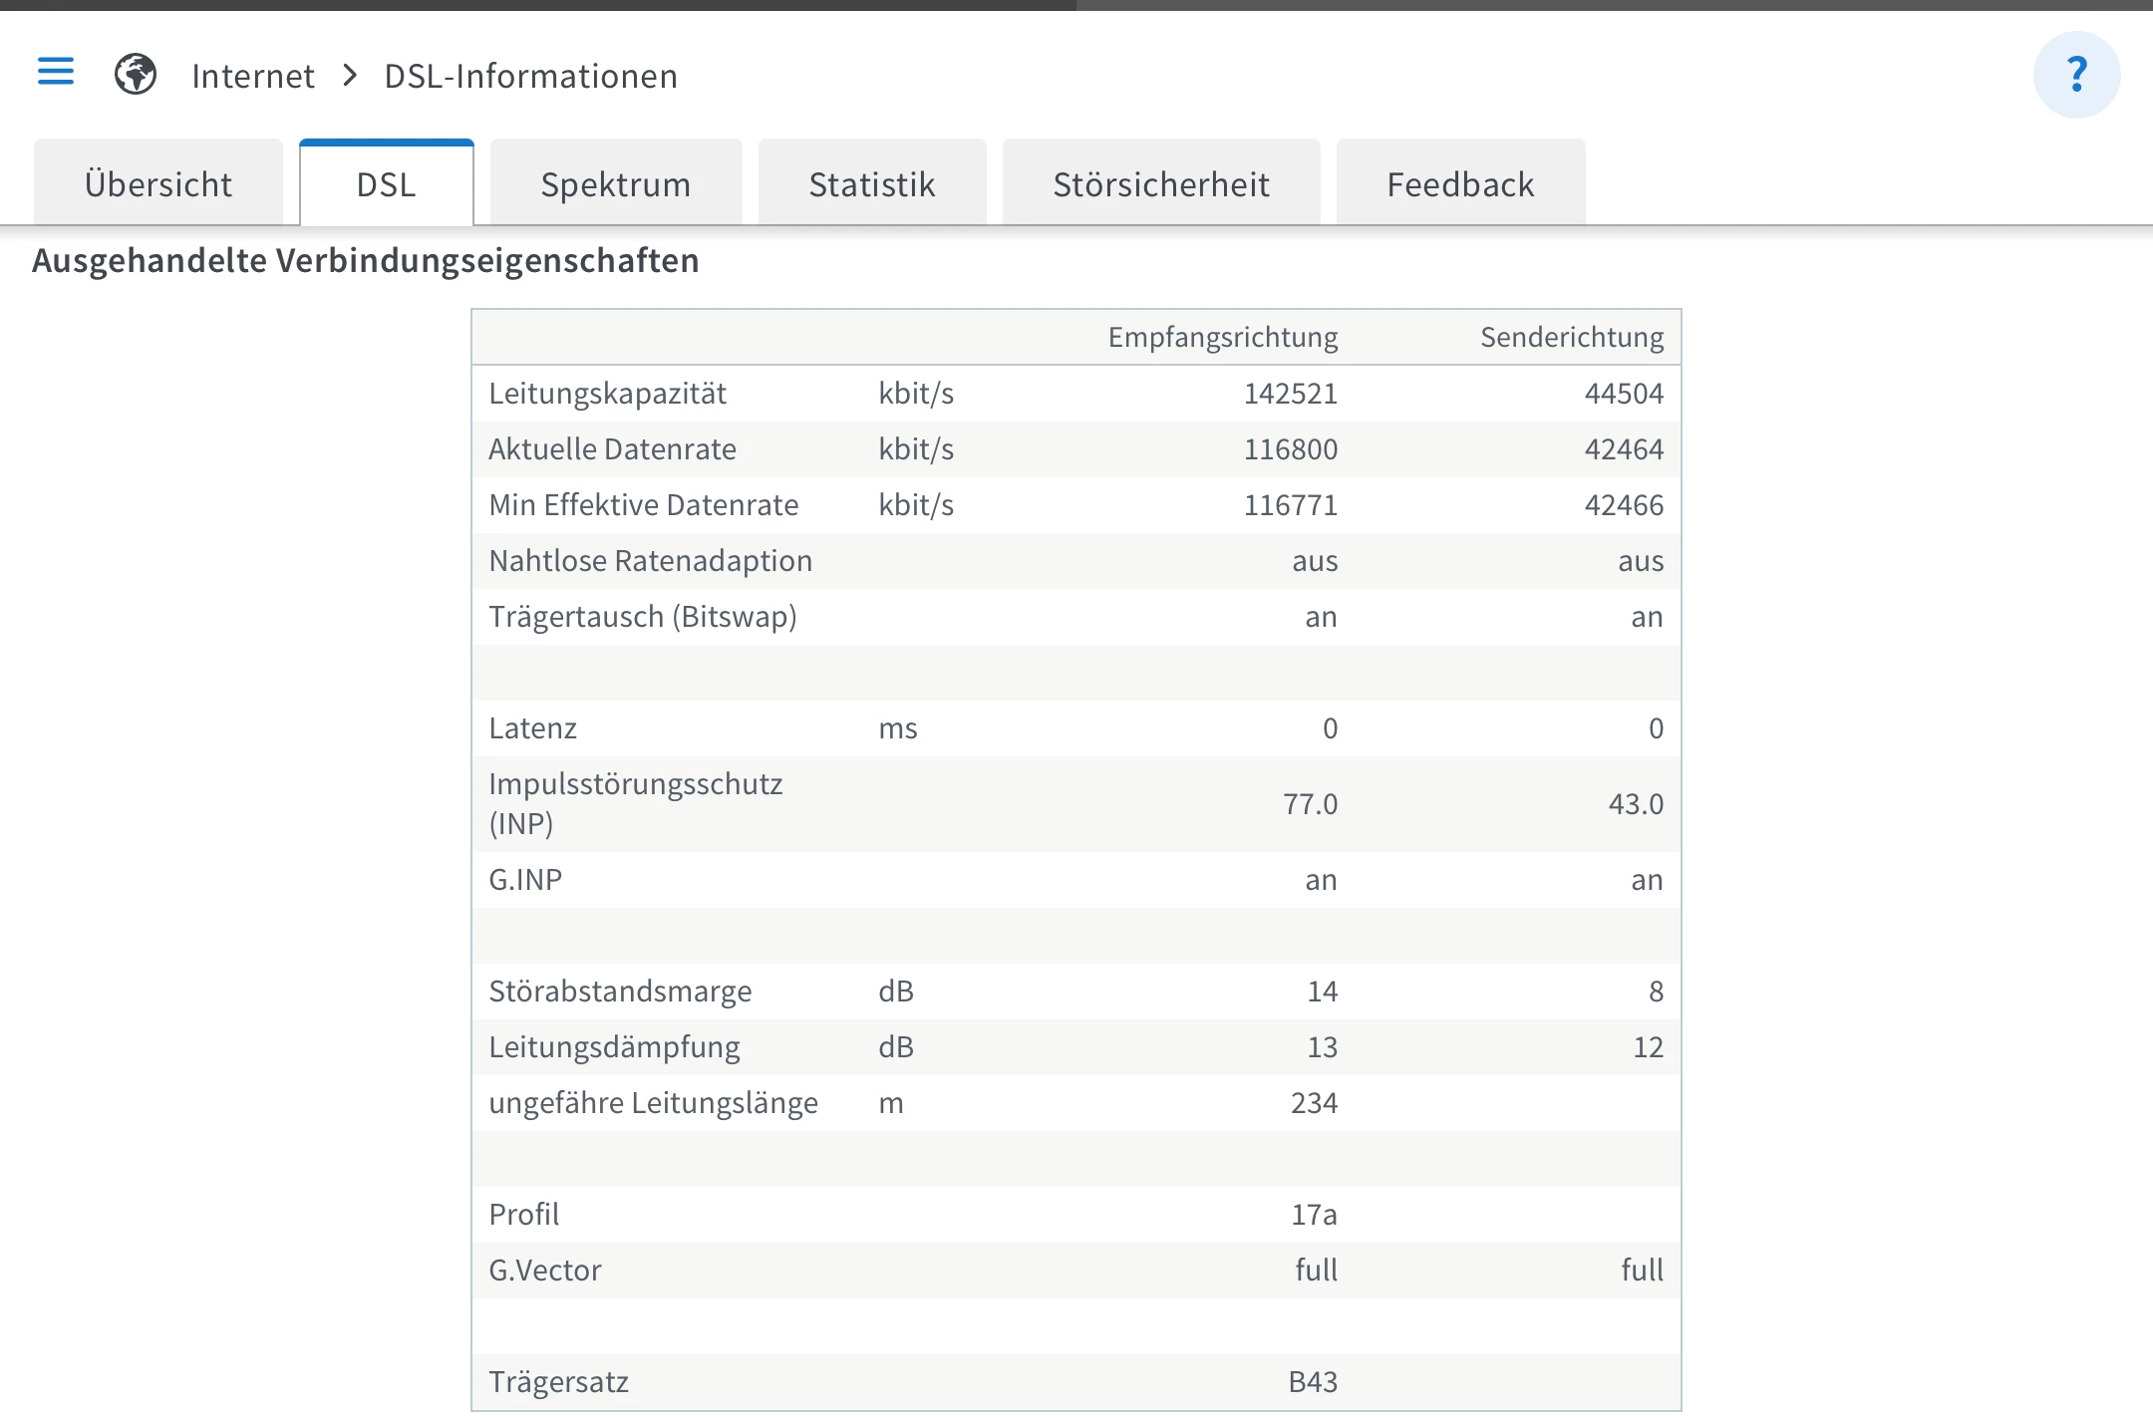
Task: Open the hamburger navigation menu
Action: coord(56,72)
